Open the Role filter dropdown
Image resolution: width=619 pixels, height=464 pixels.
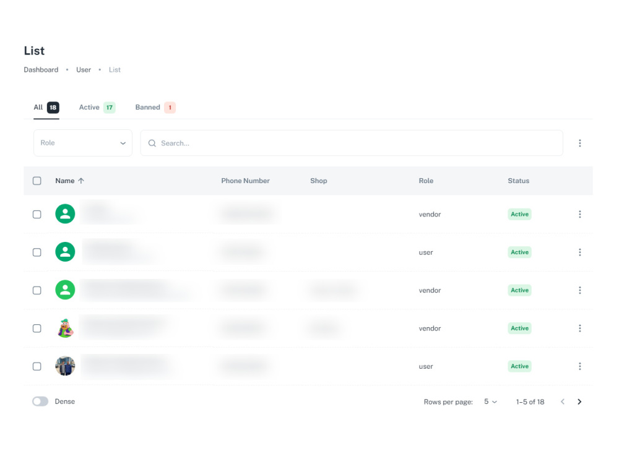click(83, 143)
